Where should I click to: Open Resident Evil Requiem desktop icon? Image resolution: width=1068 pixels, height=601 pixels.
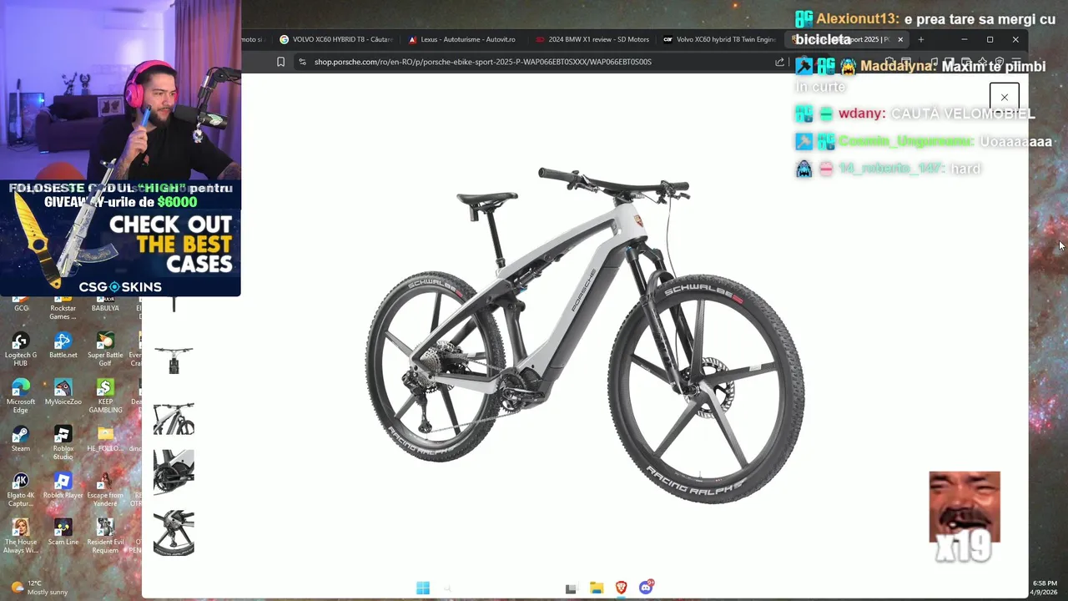(105, 536)
